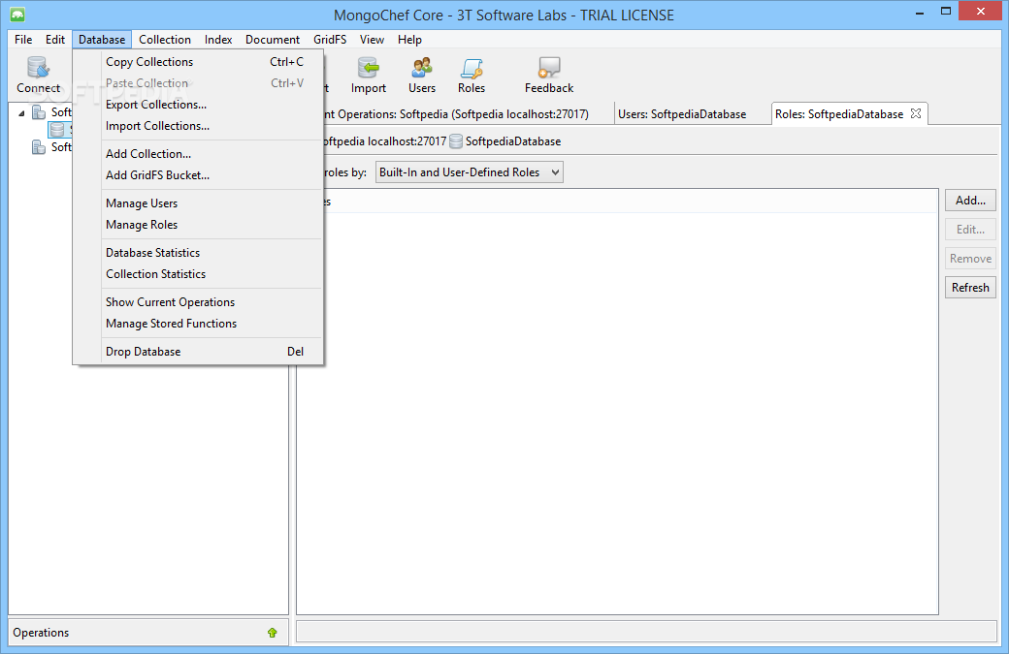The image size is (1009, 654).
Task: Click the SoftpediaDatabase icon in breadcrumb
Action: pos(456,141)
